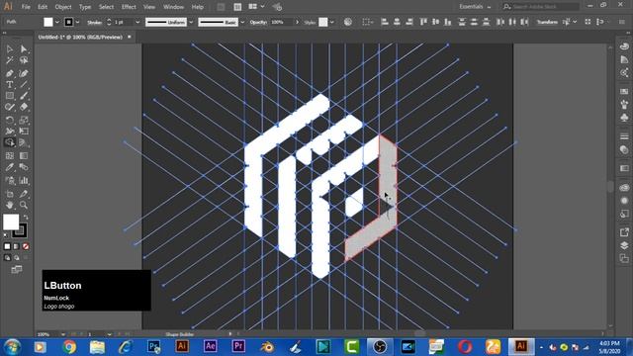Select the Shape Builder tool
The width and height of the screenshot is (633, 356).
[x=9, y=142]
